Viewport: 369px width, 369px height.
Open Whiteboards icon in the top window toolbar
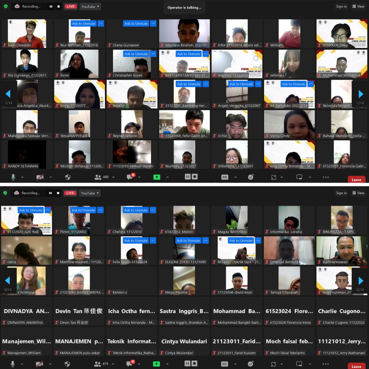pos(299,177)
